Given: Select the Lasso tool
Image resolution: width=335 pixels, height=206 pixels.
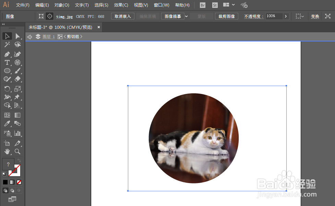Looking at the screenshot, I should click(x=17, y=45).
